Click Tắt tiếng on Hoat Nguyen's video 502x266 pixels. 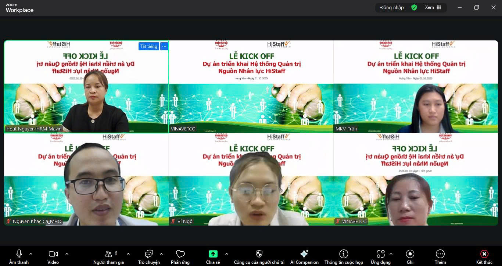[148, 46]
